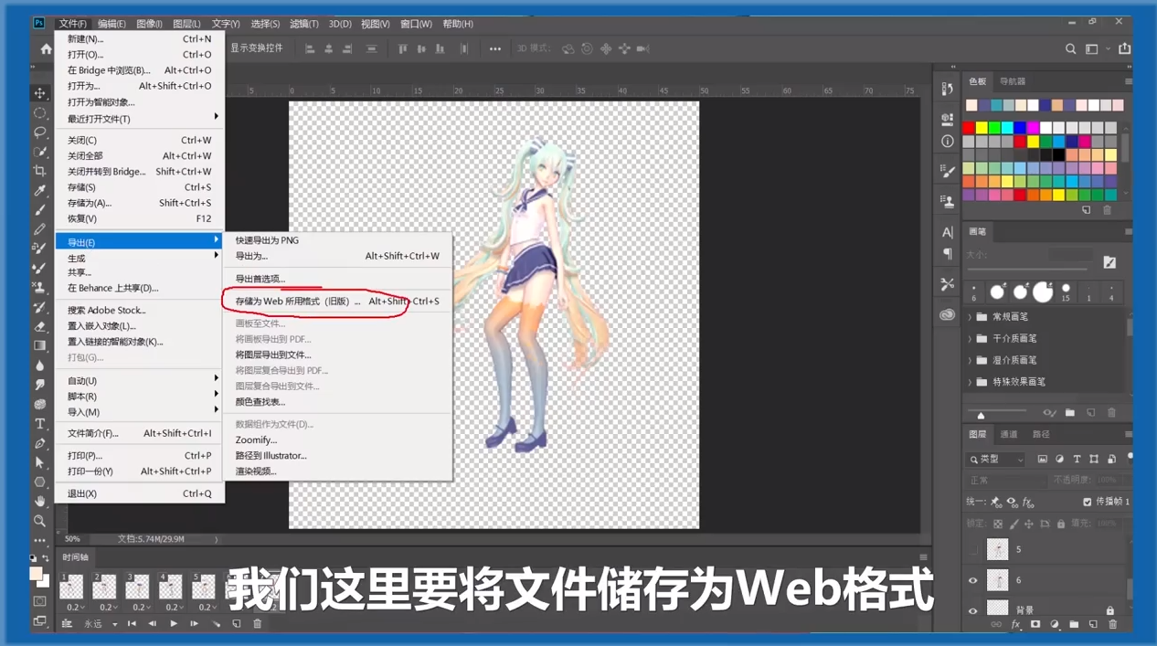Toggle brush live preview eye icon
The width and height of the screenshot is (1157, 646).
[1049, 413]
